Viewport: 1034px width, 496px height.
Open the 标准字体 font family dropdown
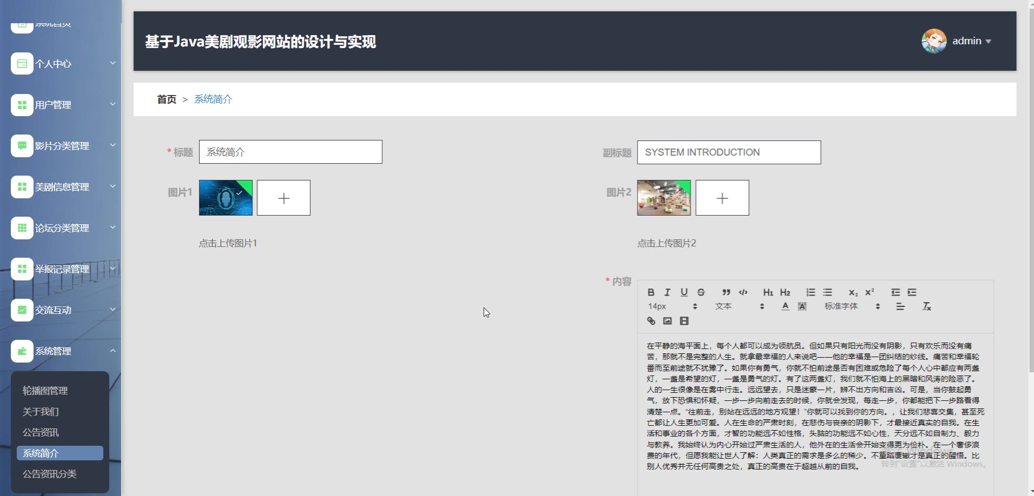pyautogui.click(x=852, y=306)
